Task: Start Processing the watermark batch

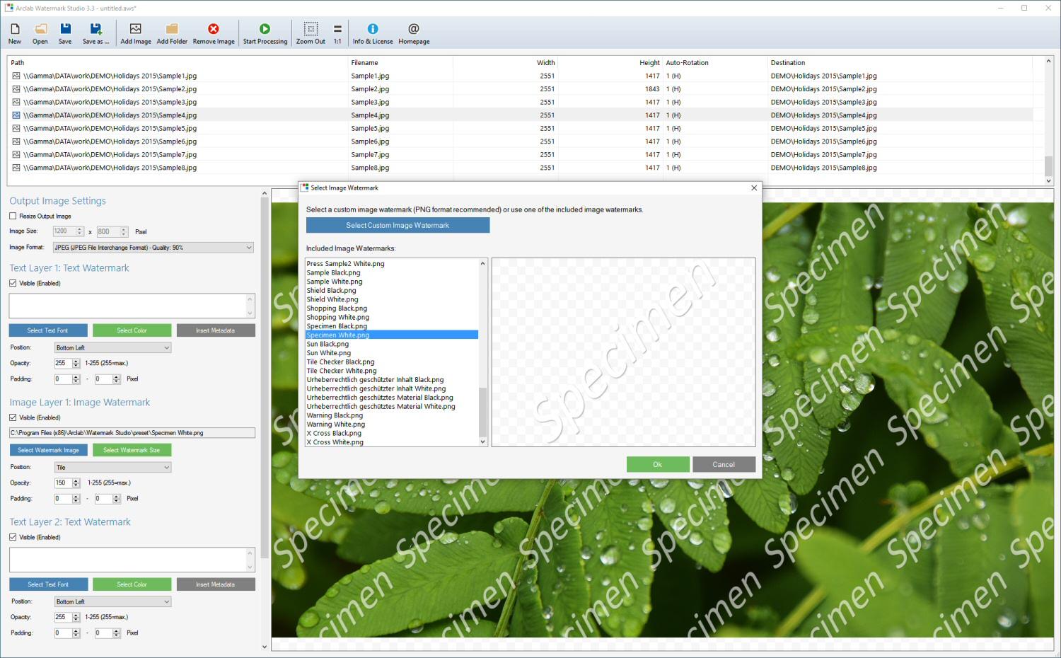Action: click(x=265, y=33)
